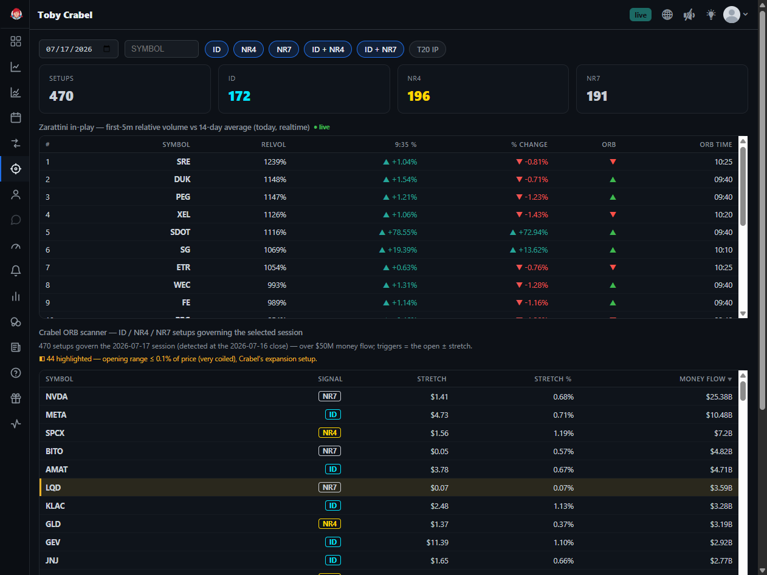Toggle the ID + NR7 filter pill
Viewport: 767px width, 575px height.
380,49
